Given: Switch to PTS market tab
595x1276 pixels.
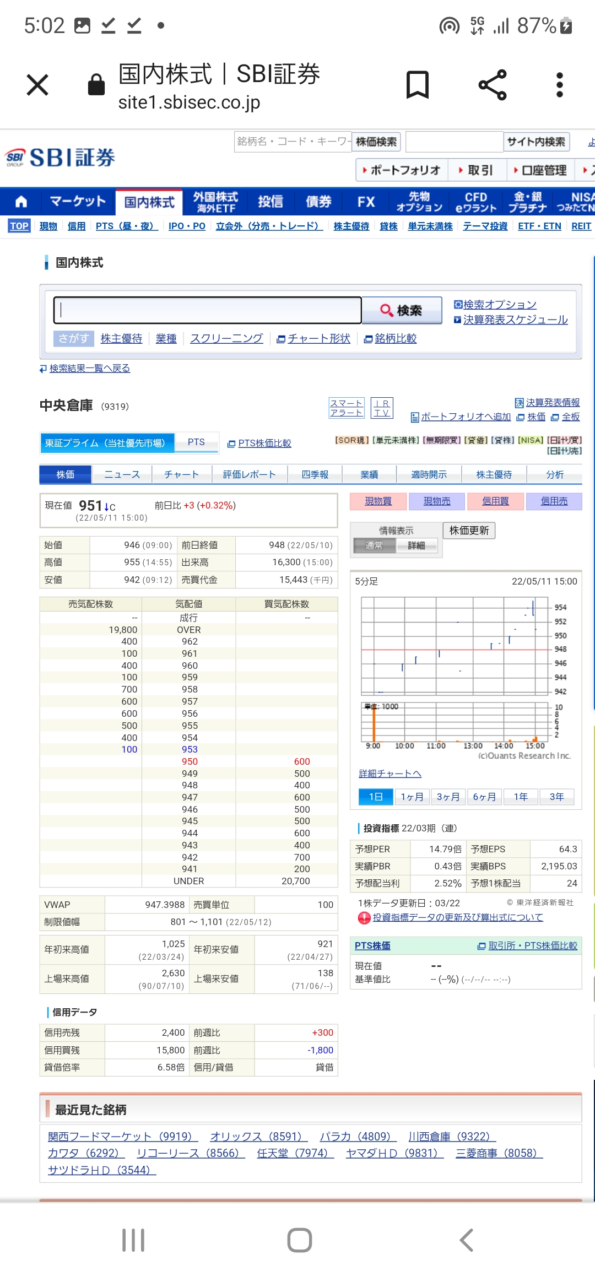Looking at the screenshot, I should pos(196,442).
